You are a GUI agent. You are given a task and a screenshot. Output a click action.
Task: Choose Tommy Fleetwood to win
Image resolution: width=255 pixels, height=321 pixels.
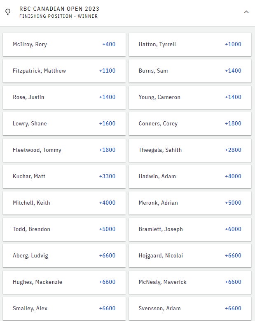tap(64, 150)
